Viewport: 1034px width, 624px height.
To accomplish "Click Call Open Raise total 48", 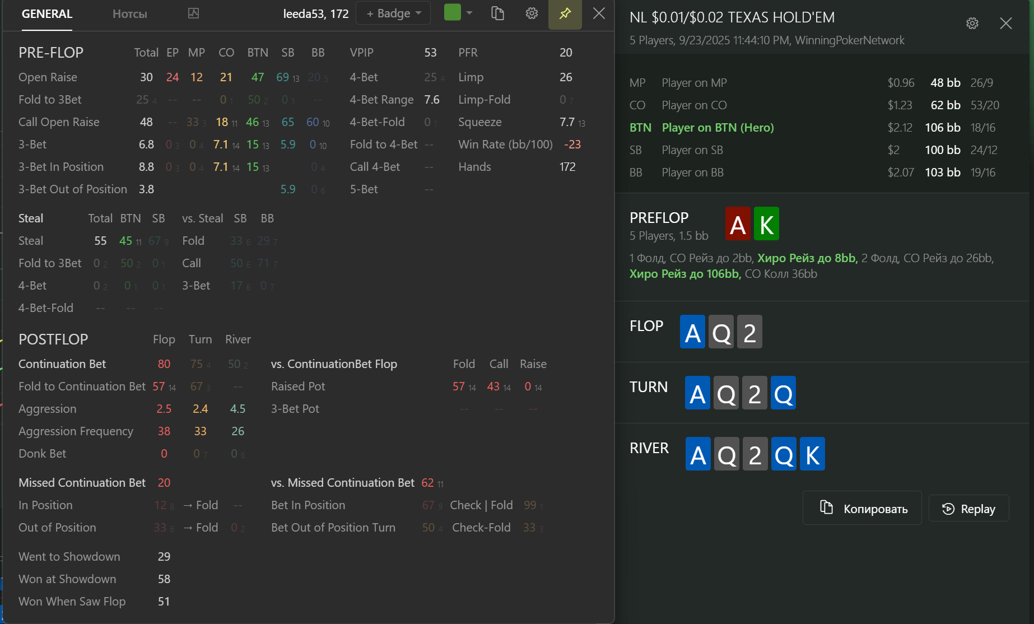I will point(146,122).
